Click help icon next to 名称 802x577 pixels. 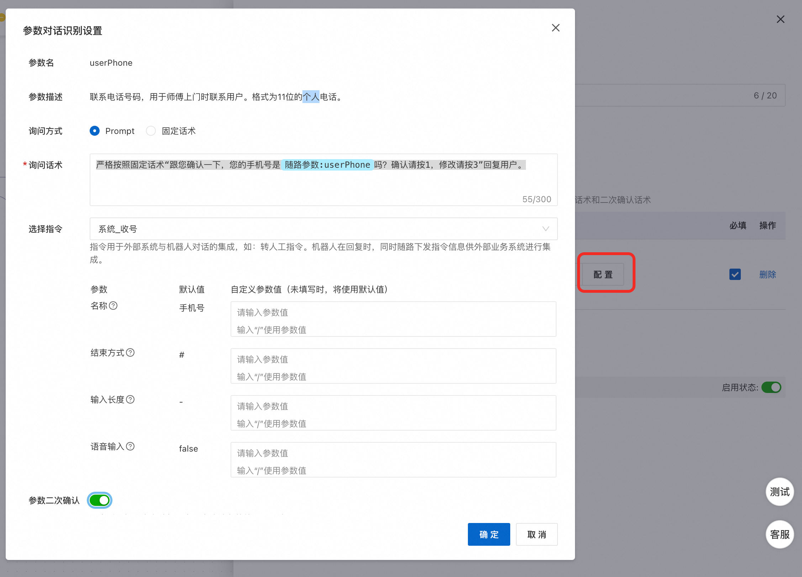tap(113, 306)
